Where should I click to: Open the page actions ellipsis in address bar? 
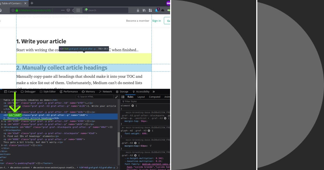63,10
